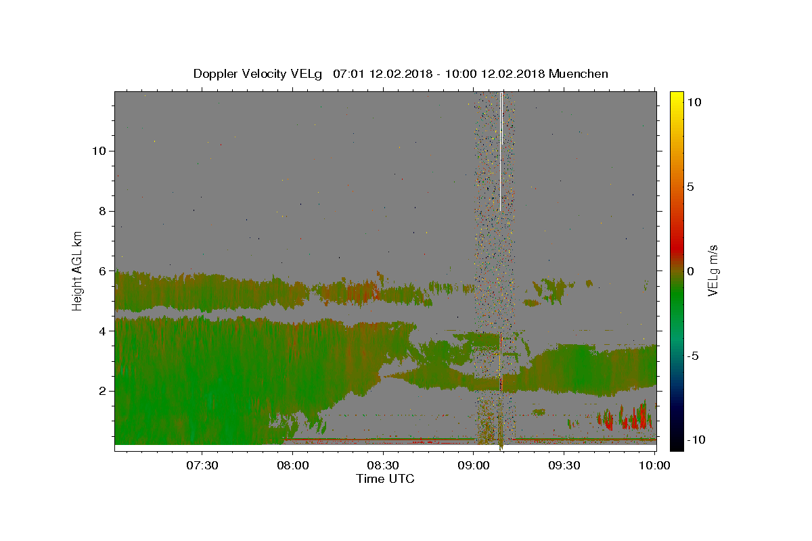The image size is (812, 541).
Task: Click the 'Time UTC' axis label
Action: (x=385, y=479)
